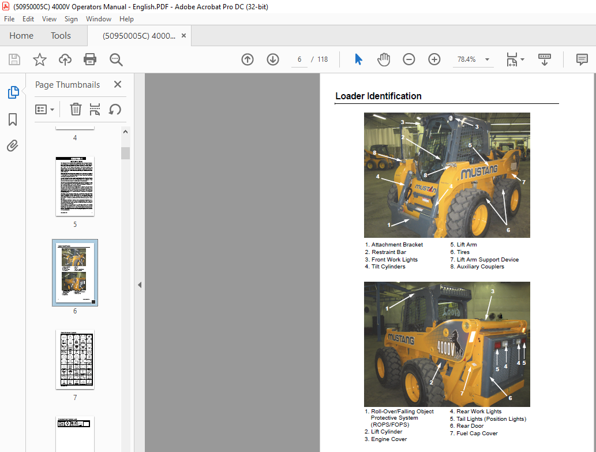Select the page 5 thumbnail

75,186
